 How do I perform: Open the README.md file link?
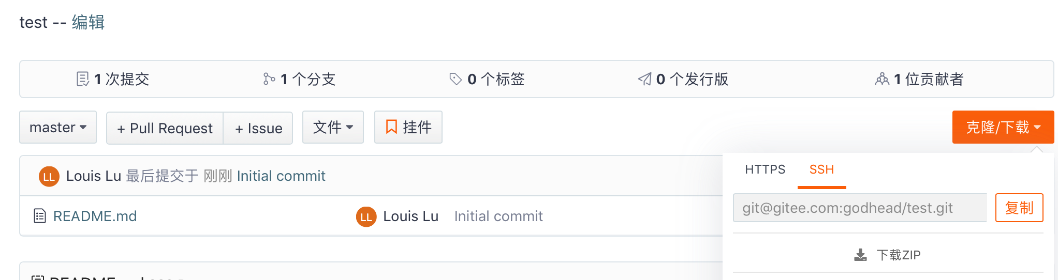click(x=95, y=216)
